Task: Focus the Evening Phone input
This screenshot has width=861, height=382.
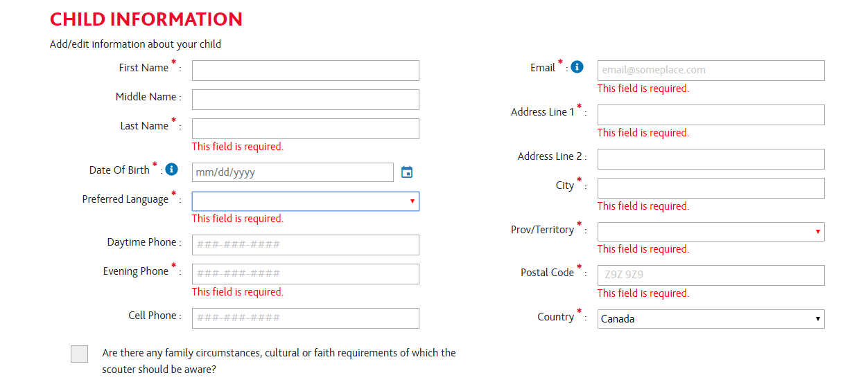Action: (306, 274)
